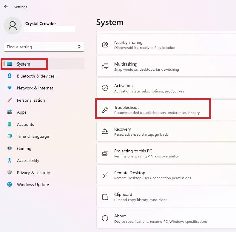236x232 pixels.
Task: Open the About page
Action: pyautogui.click(x=166, y=218)
